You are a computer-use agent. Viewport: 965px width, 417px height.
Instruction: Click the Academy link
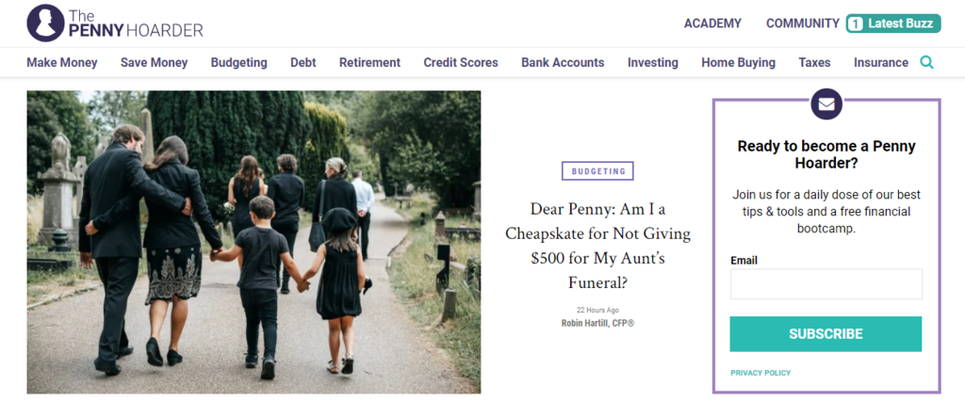(712, 24)
